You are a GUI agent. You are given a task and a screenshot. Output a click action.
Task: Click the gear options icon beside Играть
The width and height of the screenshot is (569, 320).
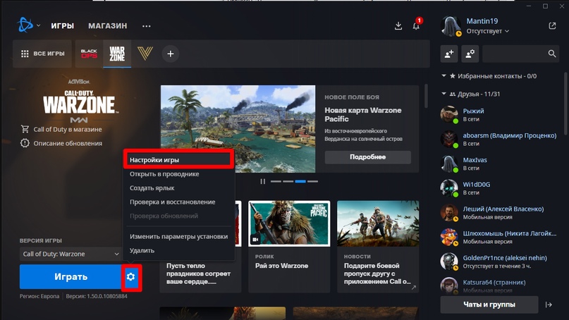click(131, 277)
